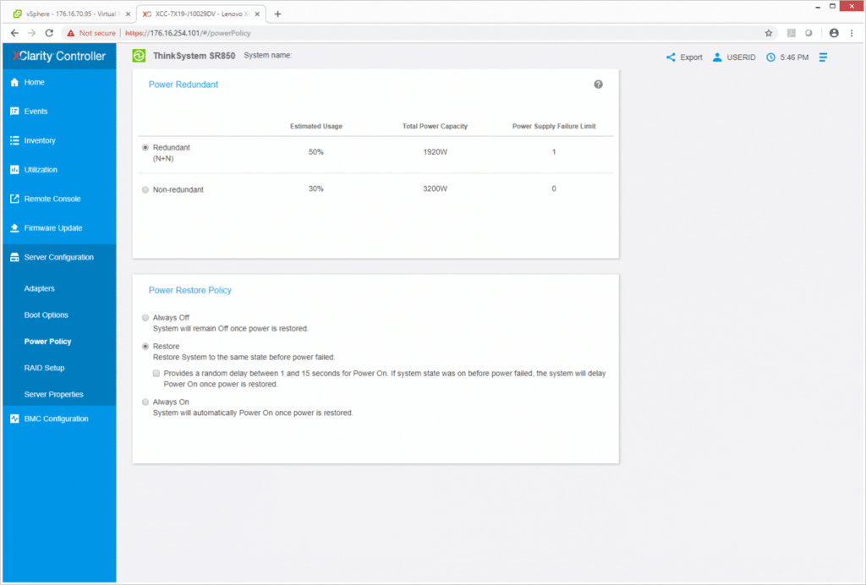
Task: Click the Home house icon in sidebar
Action: tap(14, 82)
